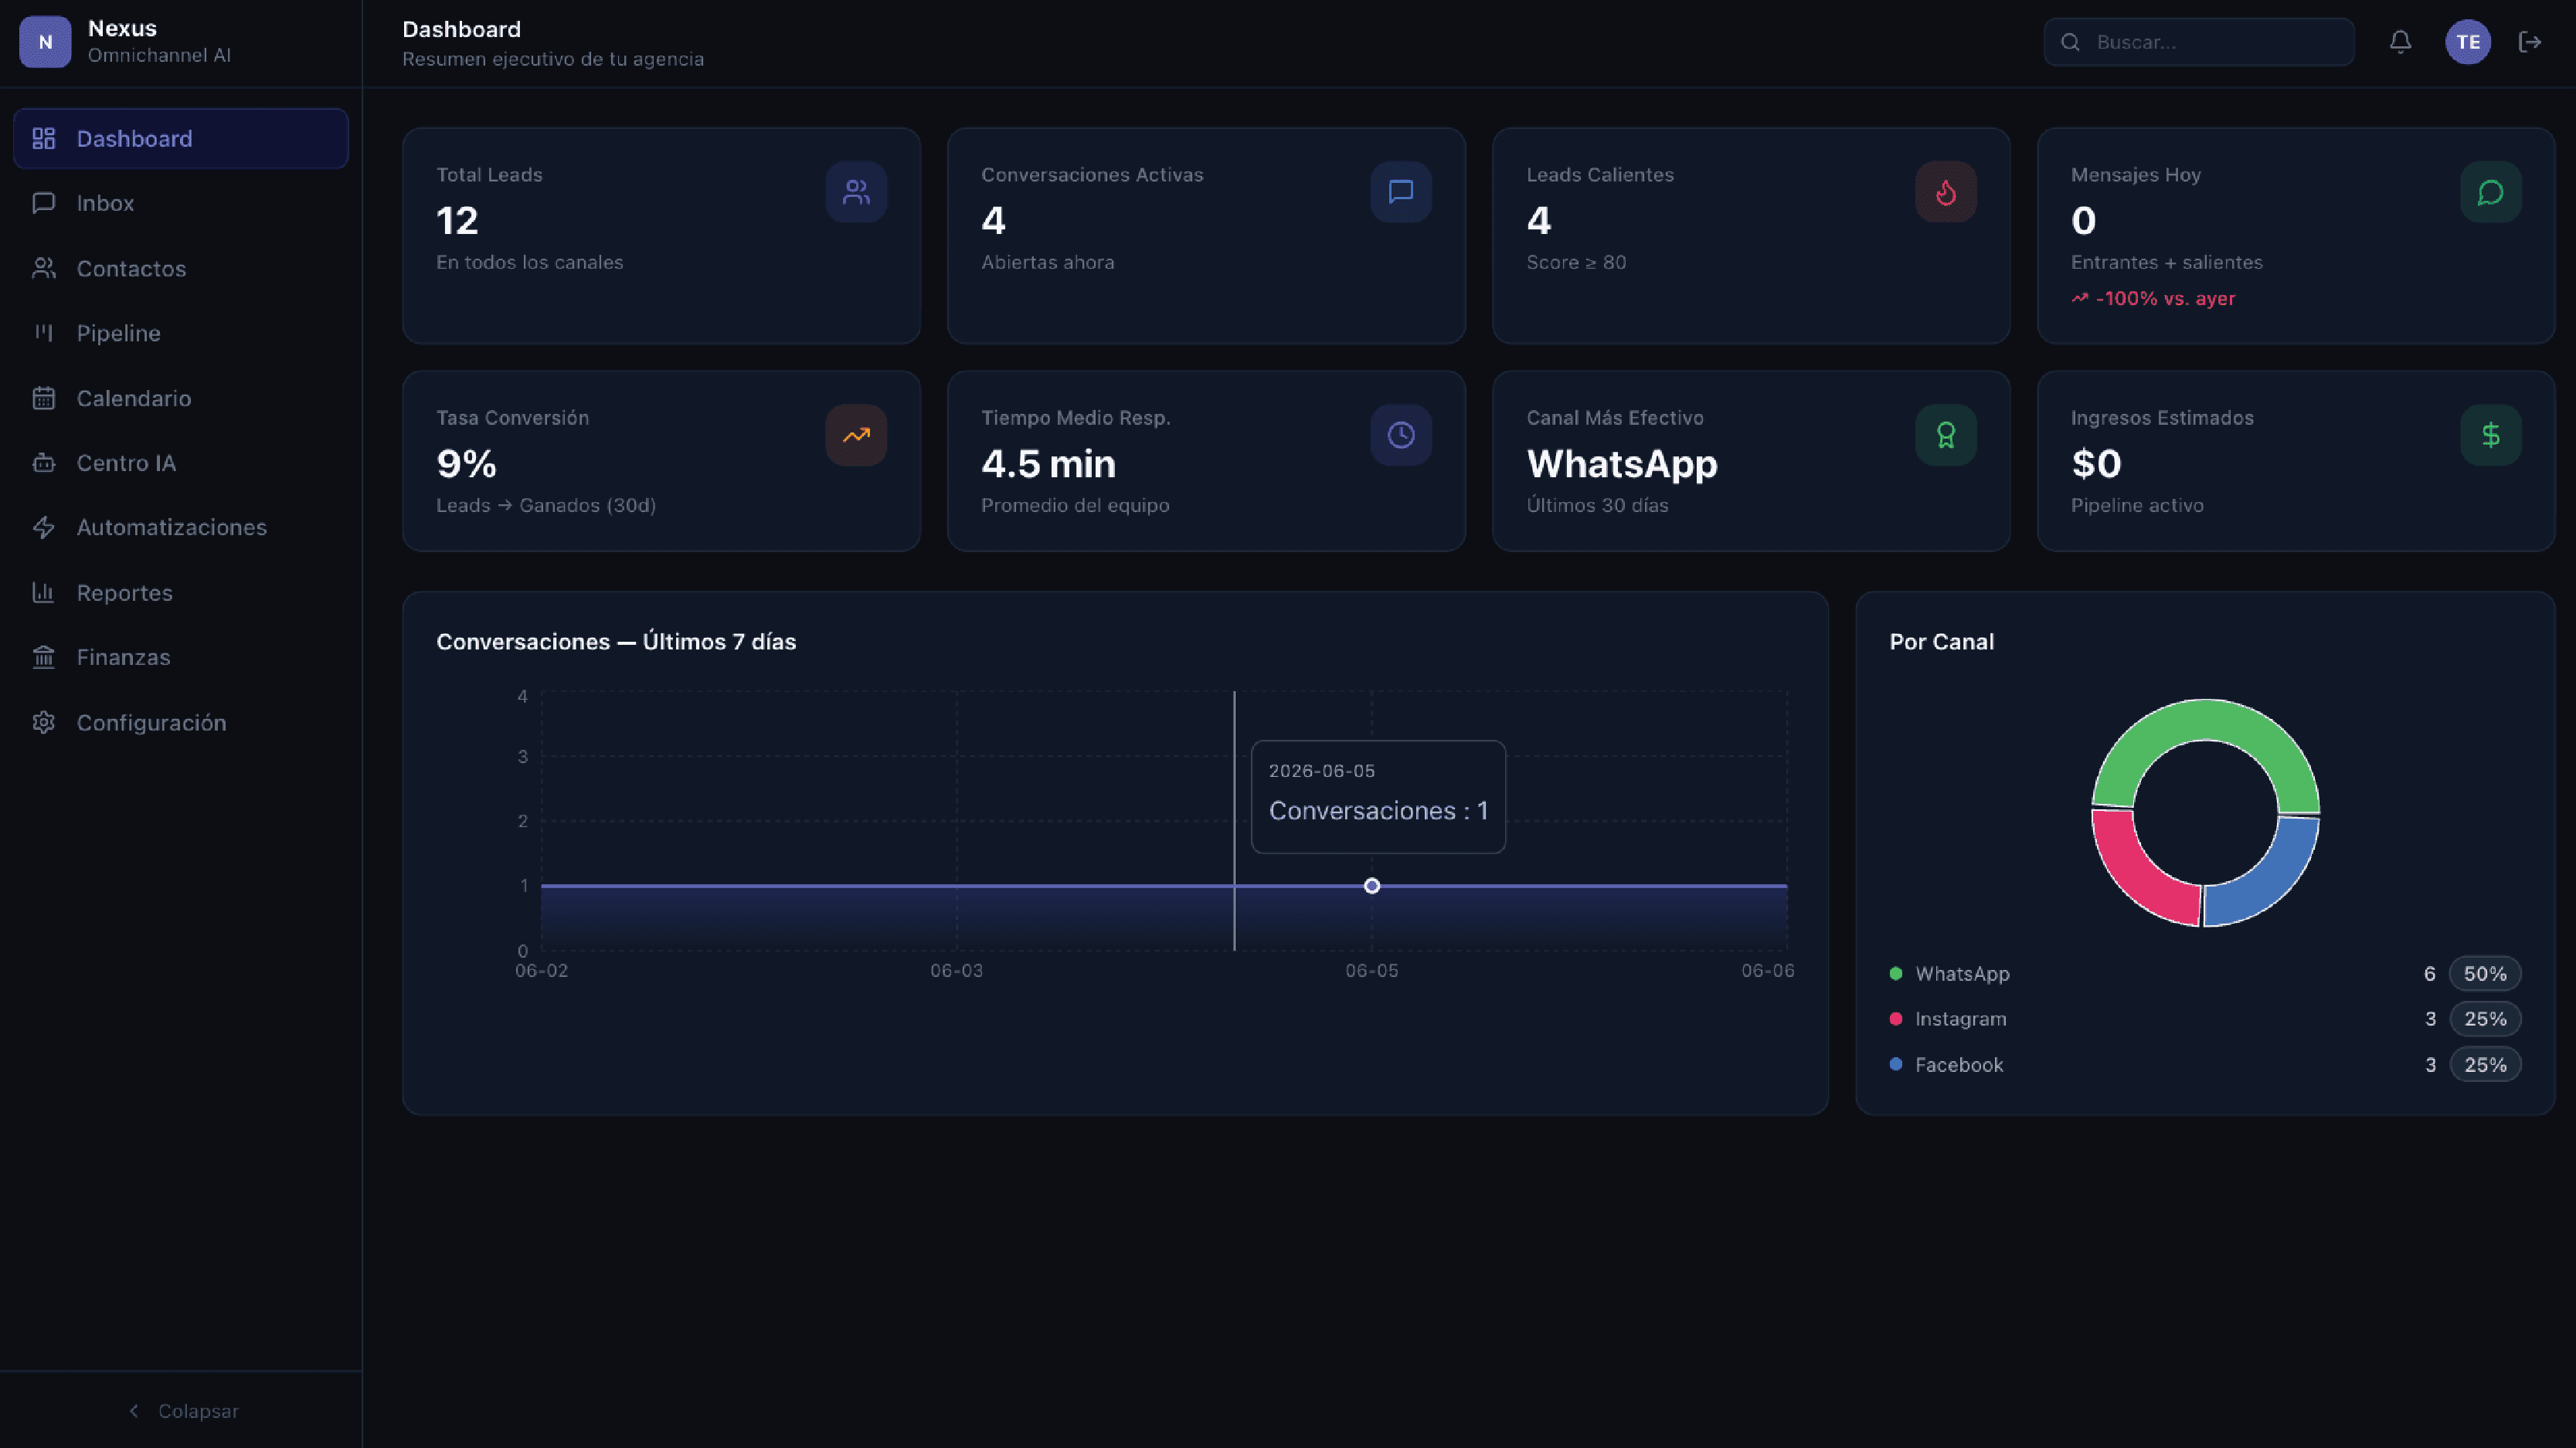Click the Canal Más Efectivo award icon

click(x=1946, y=435)
